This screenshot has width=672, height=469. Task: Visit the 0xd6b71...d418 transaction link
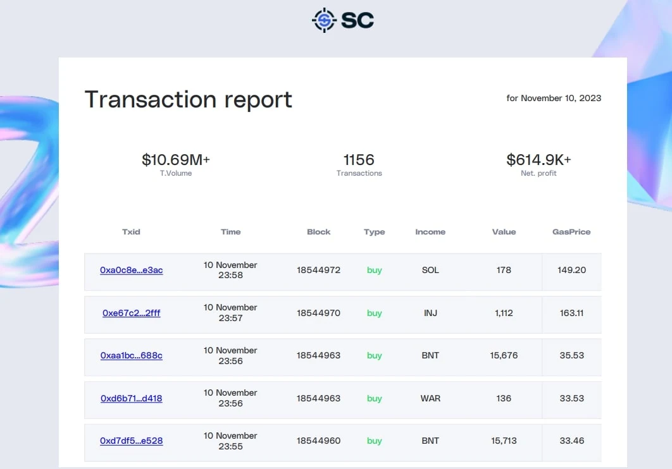pyautogui.click(x=131, y=398)
